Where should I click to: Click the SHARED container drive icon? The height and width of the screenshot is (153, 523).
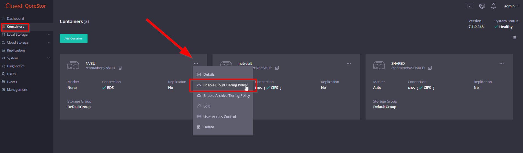tap(379, 65)
